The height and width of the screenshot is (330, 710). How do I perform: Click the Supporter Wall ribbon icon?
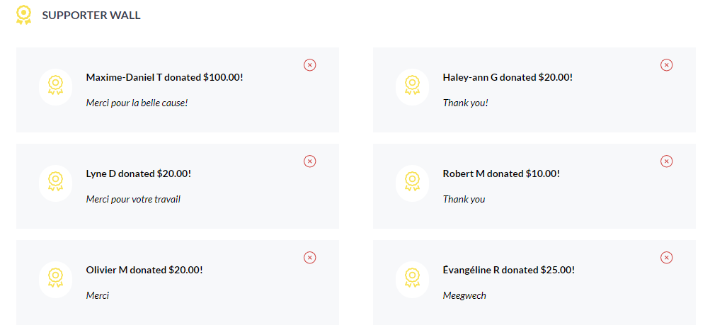click(24, 15)
